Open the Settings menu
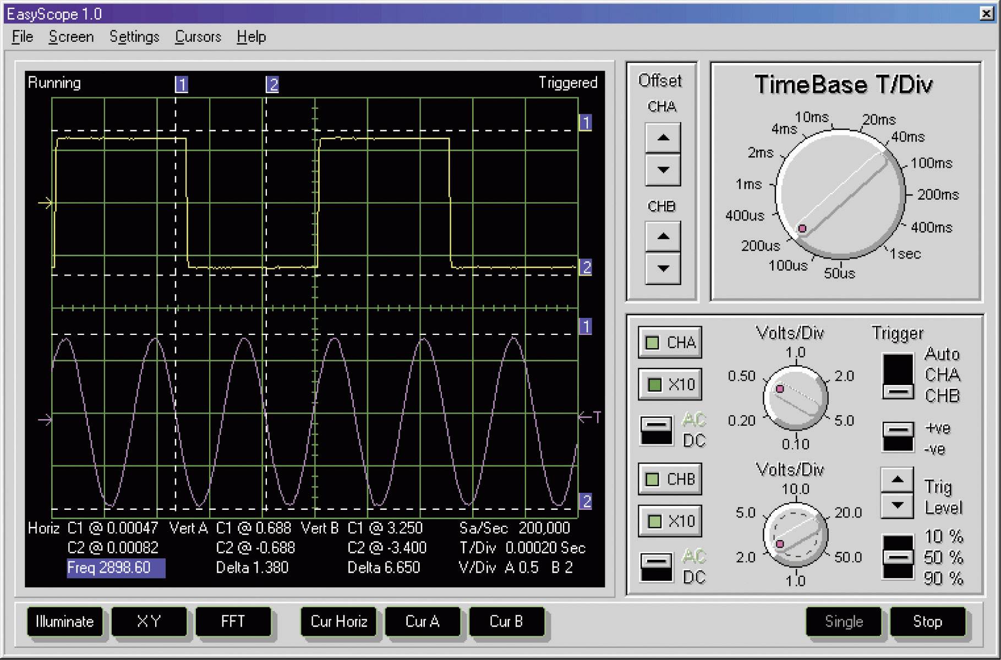This screenshot has width=1001, height=660. point(134,37)
